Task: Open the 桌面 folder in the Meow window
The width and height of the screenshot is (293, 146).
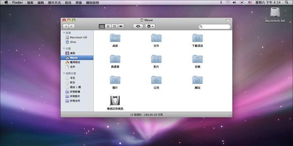Action: pos(115,38)
